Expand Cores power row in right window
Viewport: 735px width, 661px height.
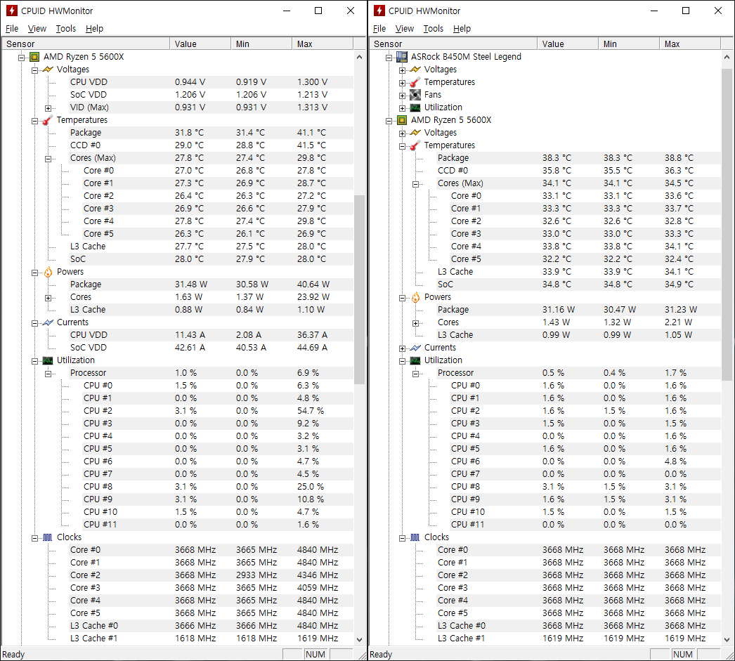pos(415,323)
